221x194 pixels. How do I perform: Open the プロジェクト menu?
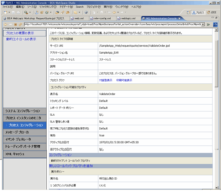tap(94, 7)
